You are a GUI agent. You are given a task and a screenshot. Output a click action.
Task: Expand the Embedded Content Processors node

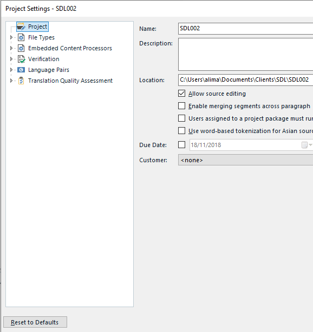pos(11,48)
